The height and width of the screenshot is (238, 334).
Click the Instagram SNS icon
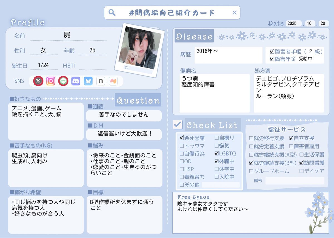click(51, 81)
